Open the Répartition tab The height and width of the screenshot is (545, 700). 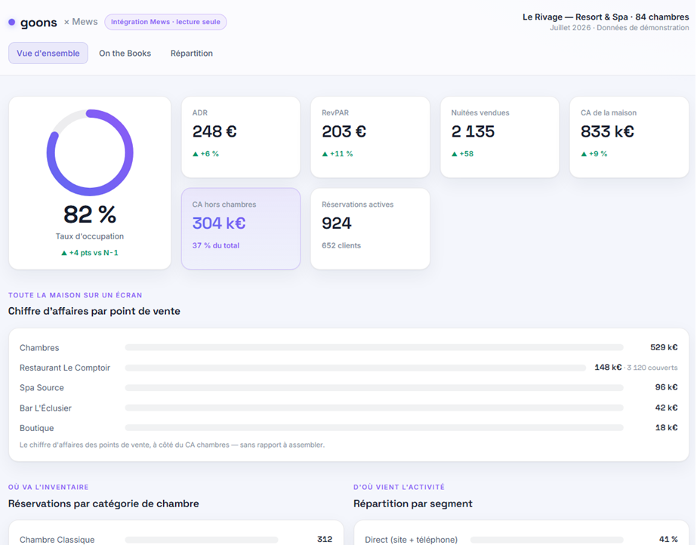[192, 53]
